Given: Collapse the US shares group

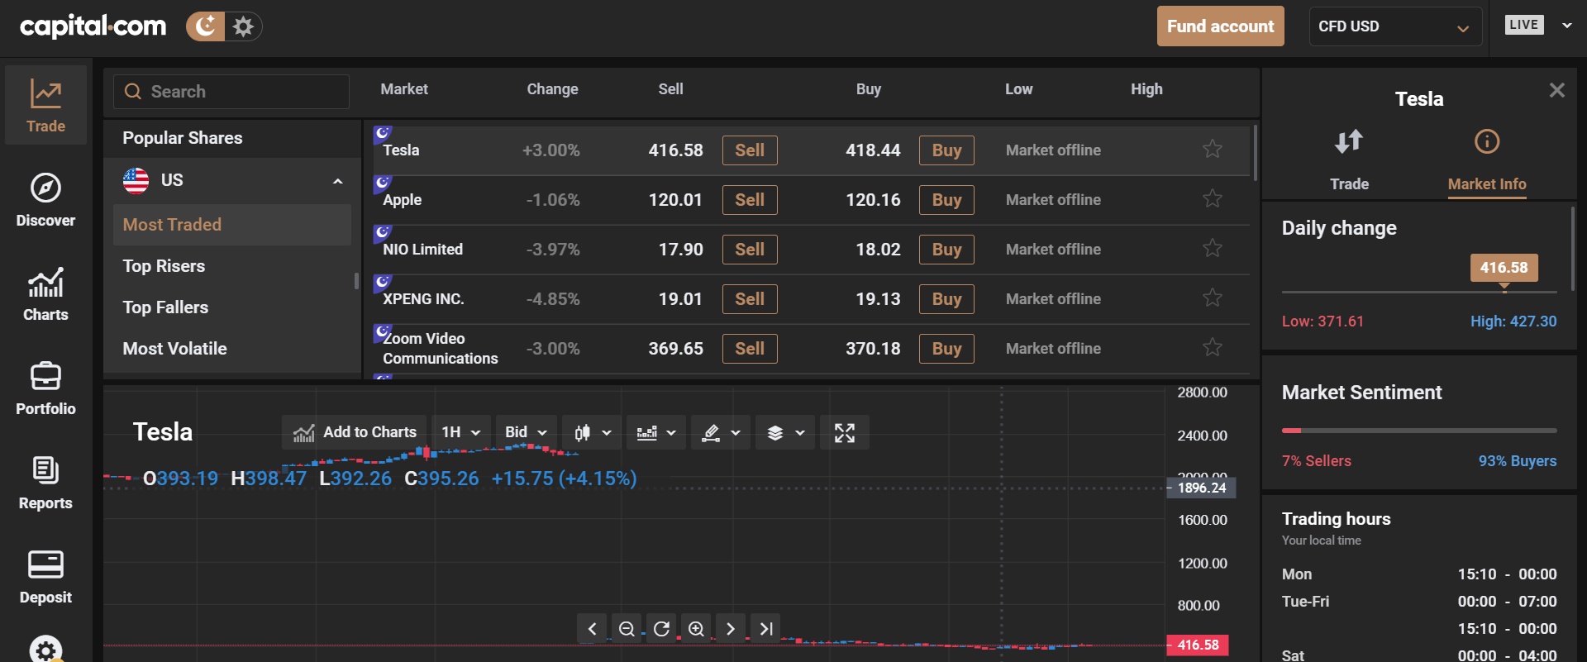Looking at the screenshot, I should 337,181.
